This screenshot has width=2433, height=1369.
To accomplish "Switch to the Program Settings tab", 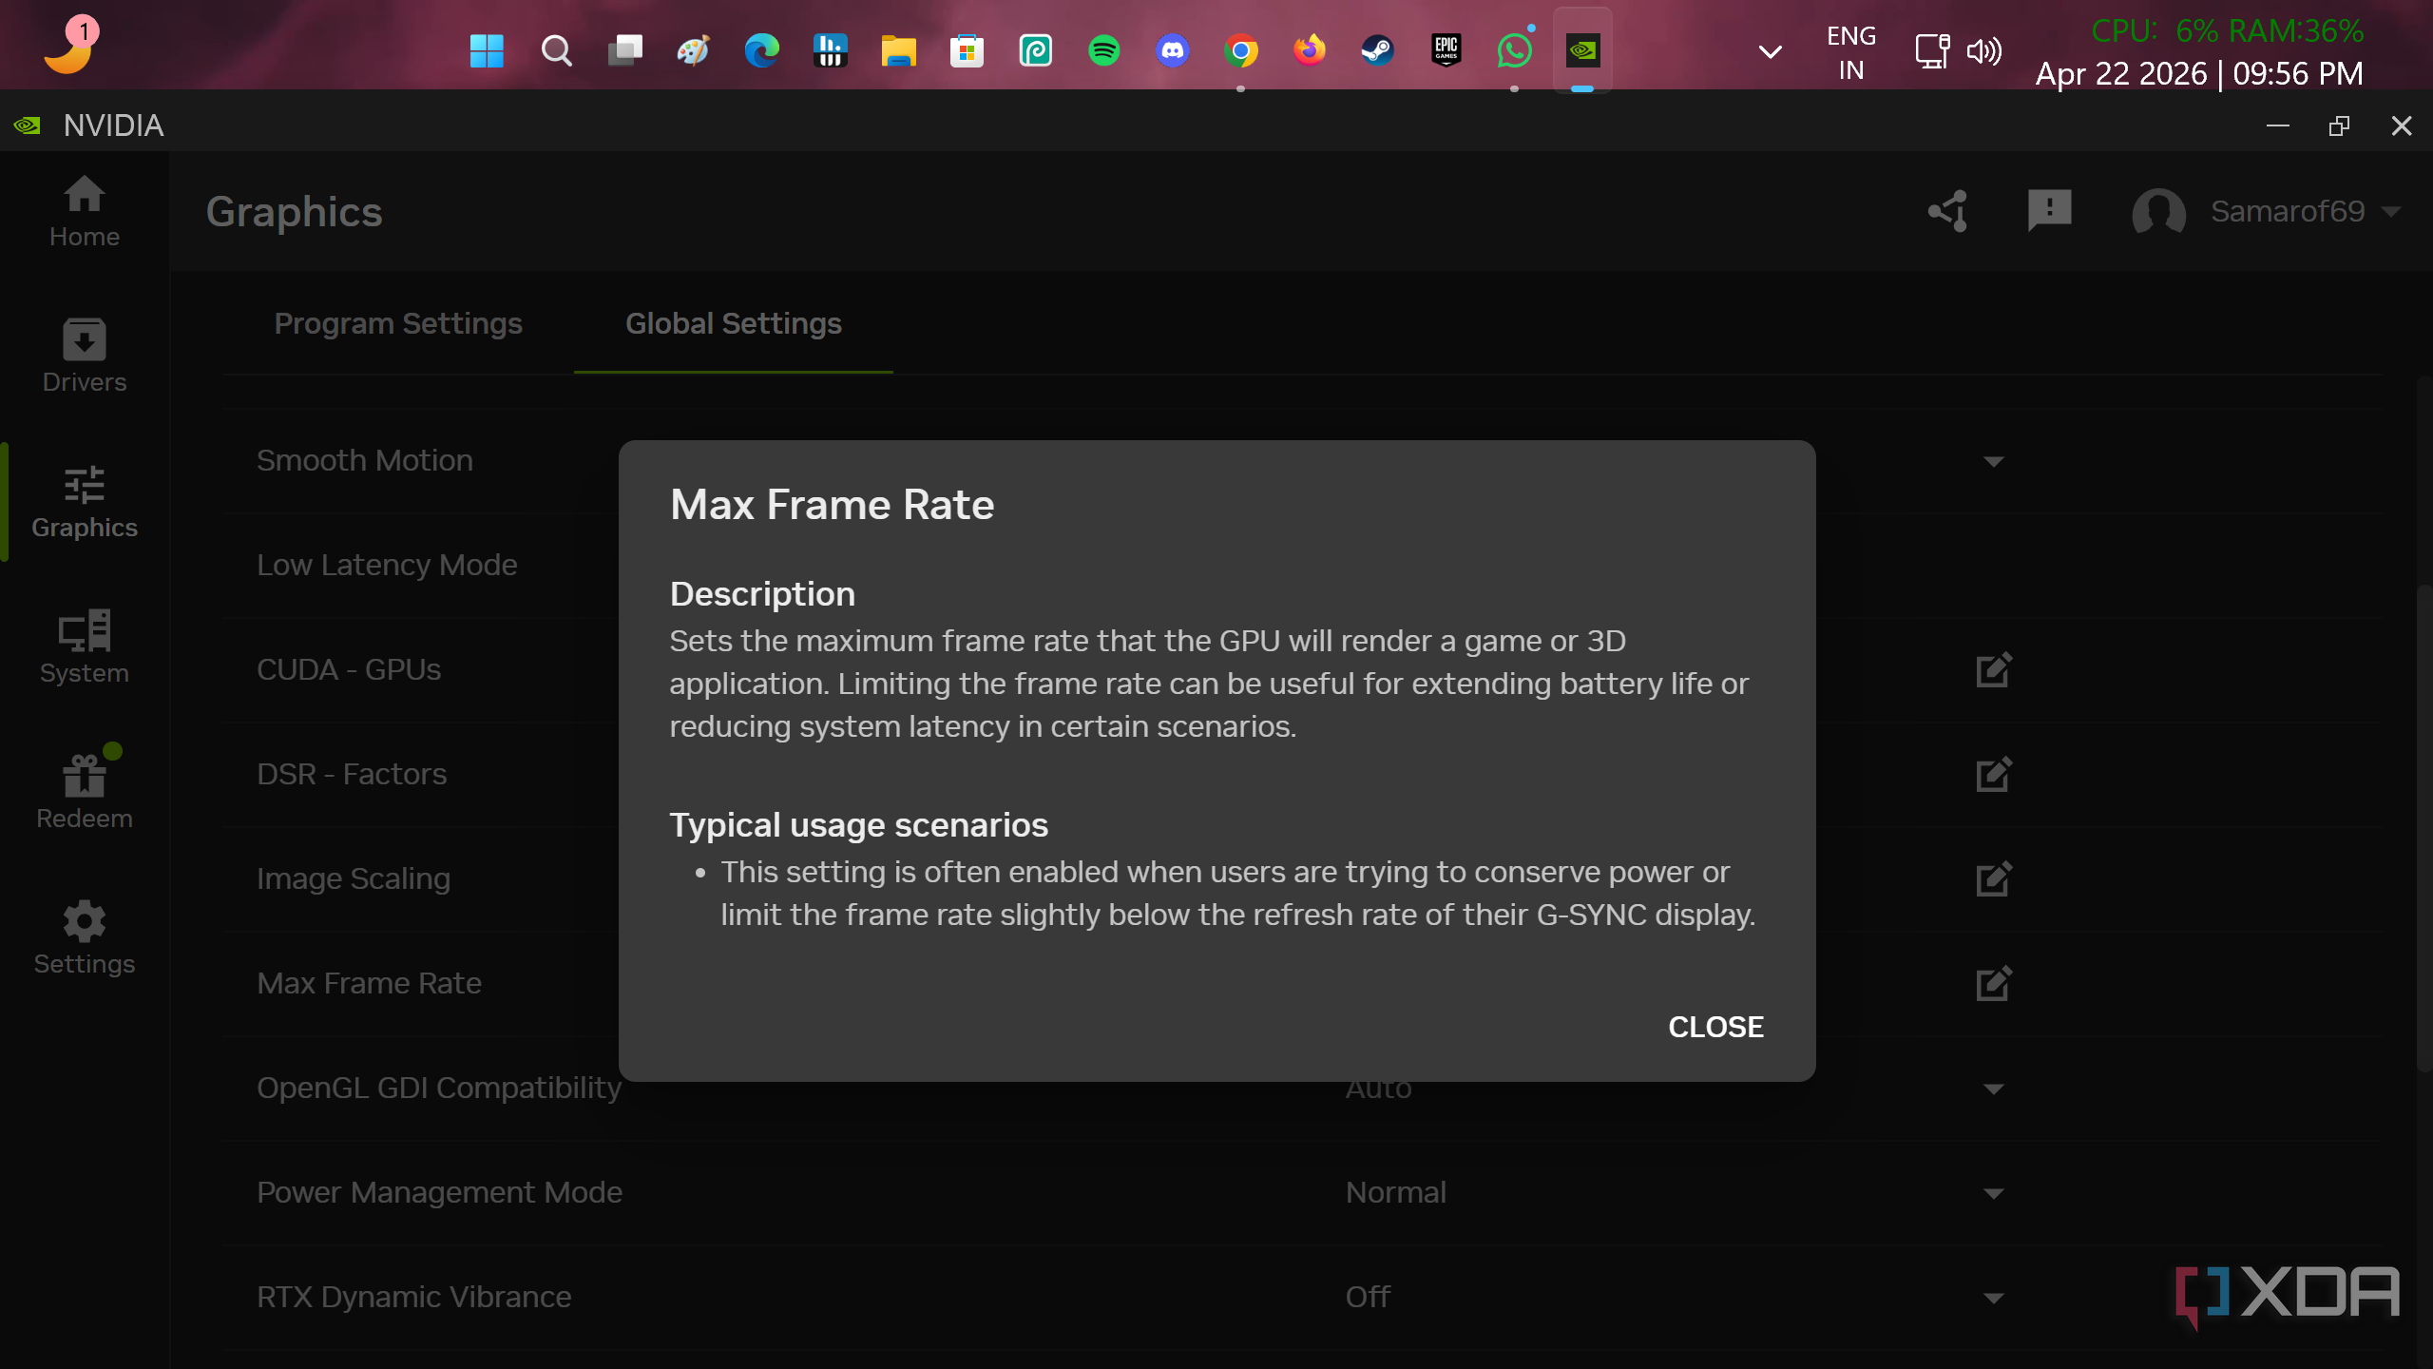I will (x=398, y=323).
